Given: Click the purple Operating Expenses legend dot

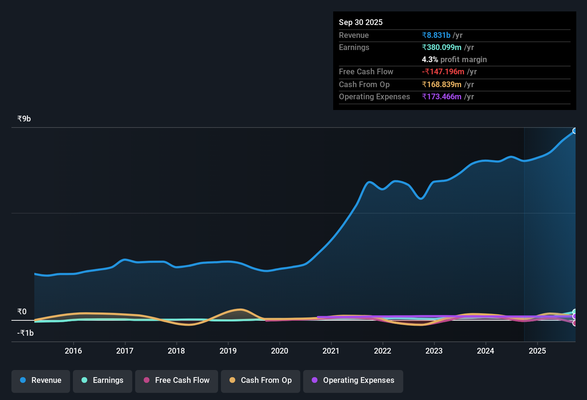Looking at the screenshot, I should pos(314,380).
